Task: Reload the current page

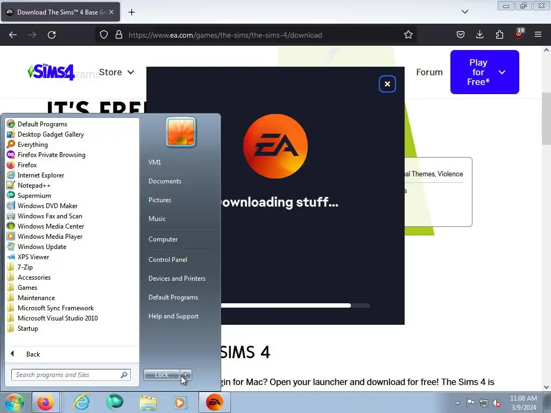Action: tap(52, 35)
